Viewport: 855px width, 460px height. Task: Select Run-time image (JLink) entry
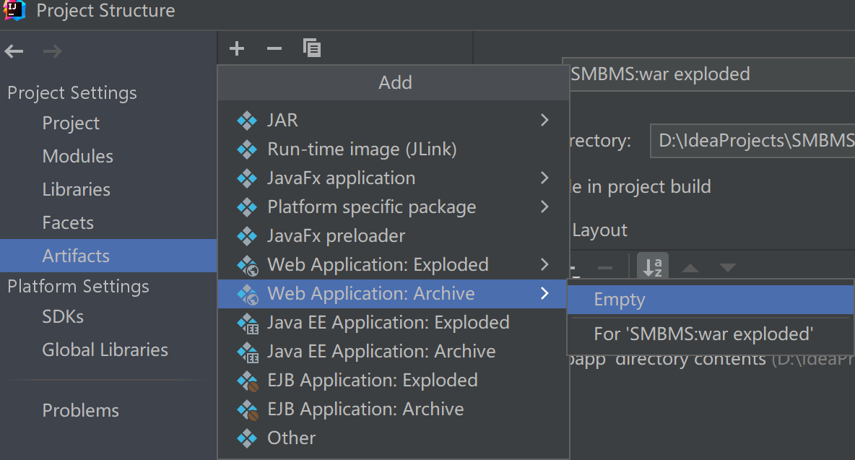coord(362,149)
